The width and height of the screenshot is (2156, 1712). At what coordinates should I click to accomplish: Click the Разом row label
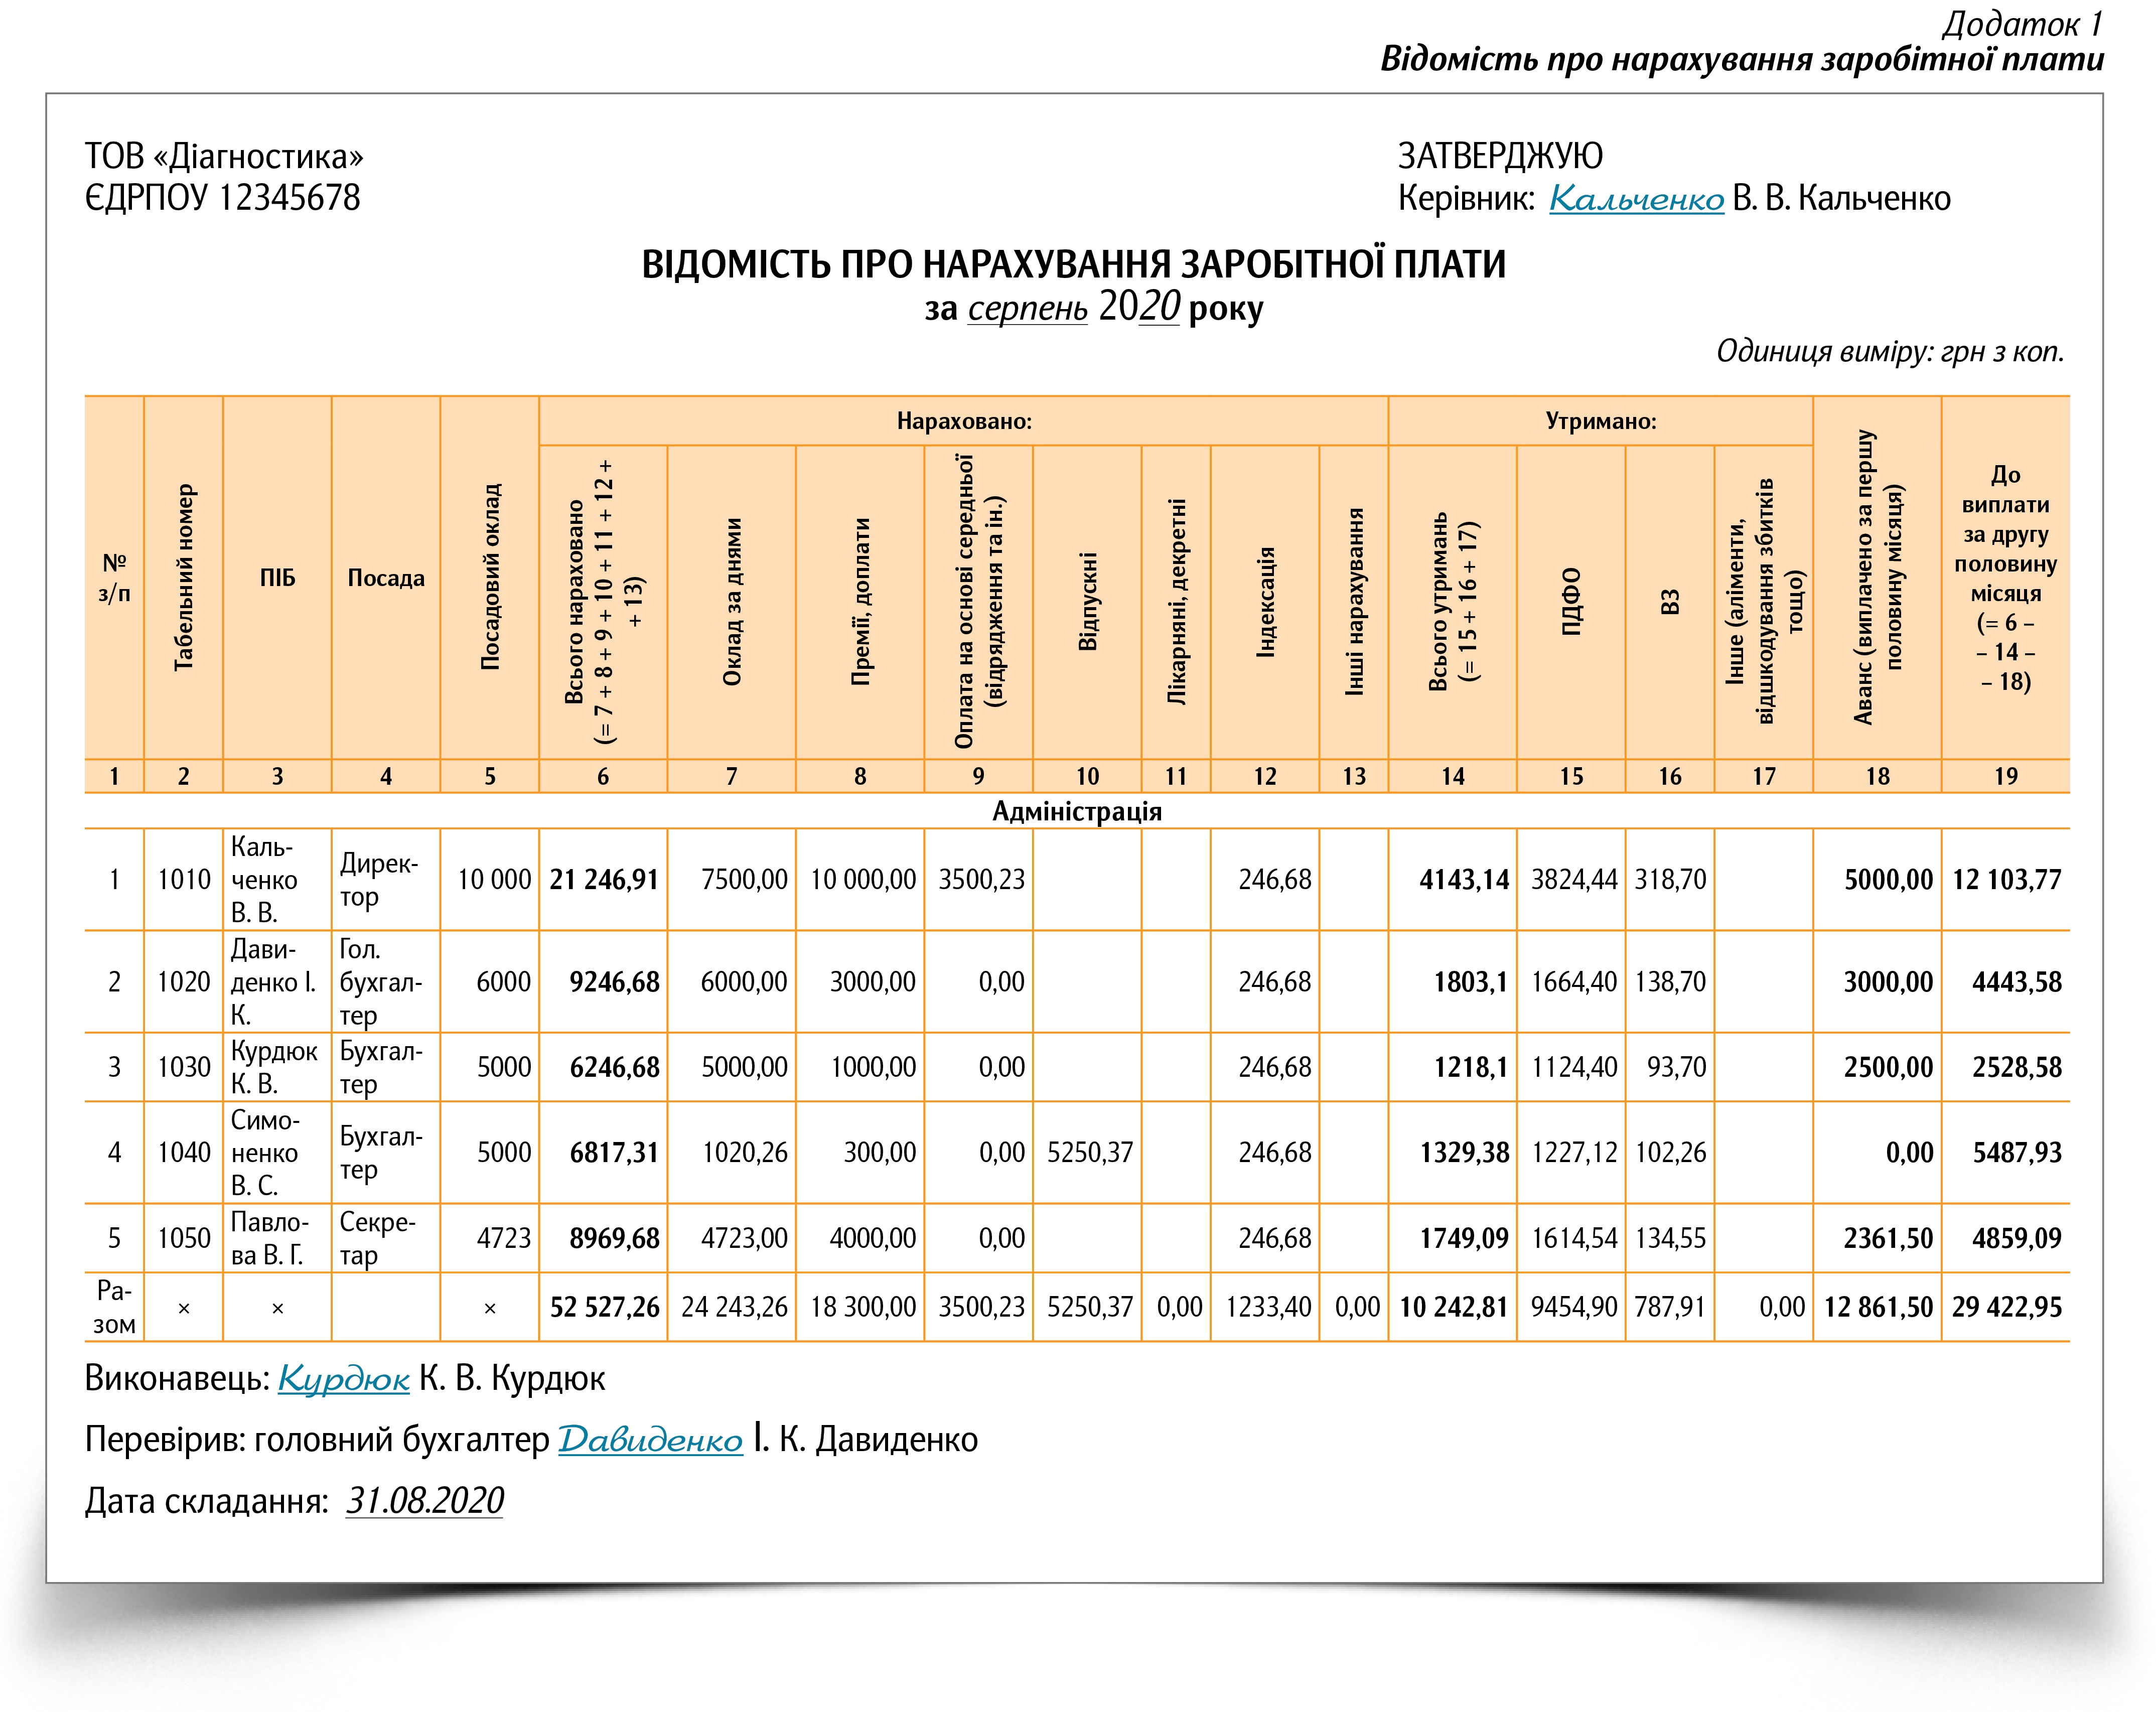click(114, 1307)
